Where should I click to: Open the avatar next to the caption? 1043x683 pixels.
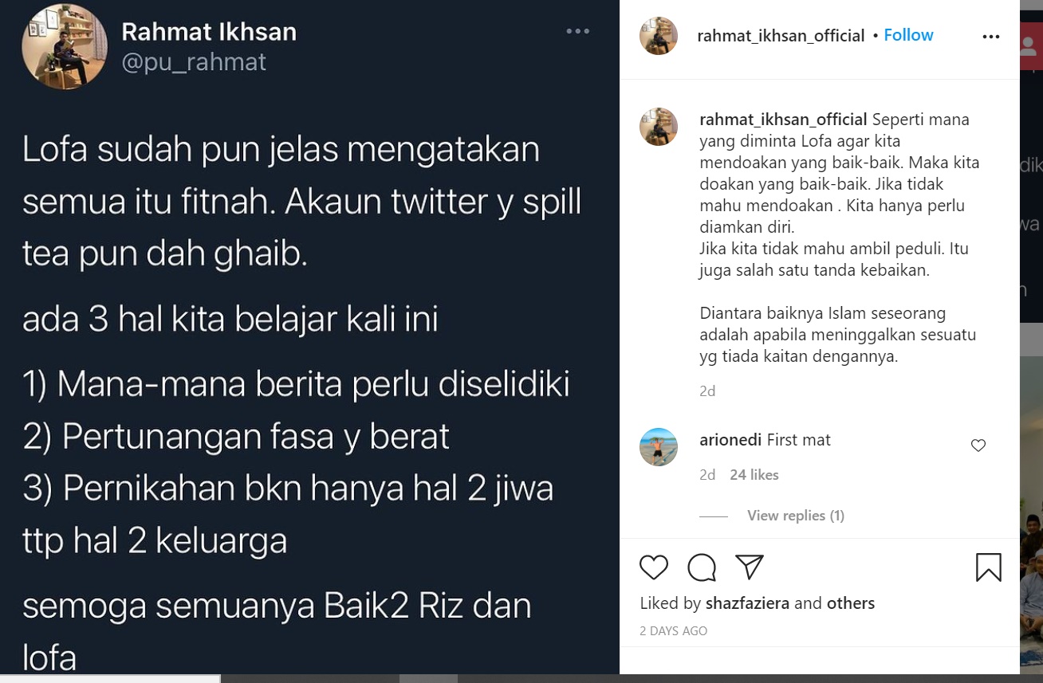(659, 127)
